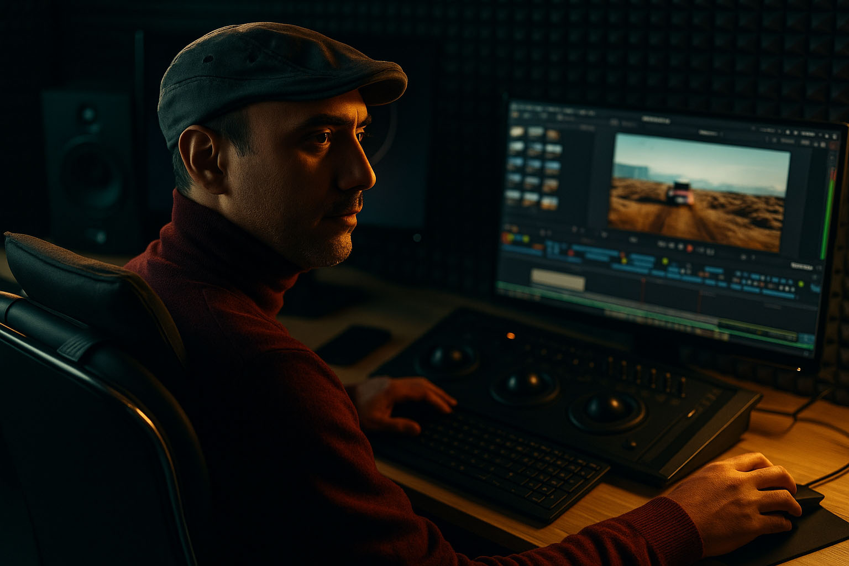Viewport: 849px width, 566px height.
Task: Click the red circle at the timeline toolbar's left end
Action: pyautogui.click(x=505, y=238)
